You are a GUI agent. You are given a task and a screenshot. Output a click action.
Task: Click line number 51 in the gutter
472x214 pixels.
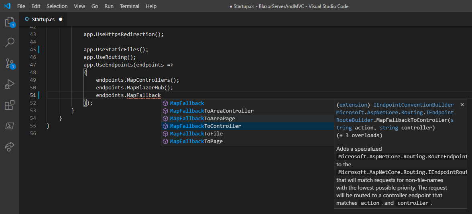(x=33, y=95)
